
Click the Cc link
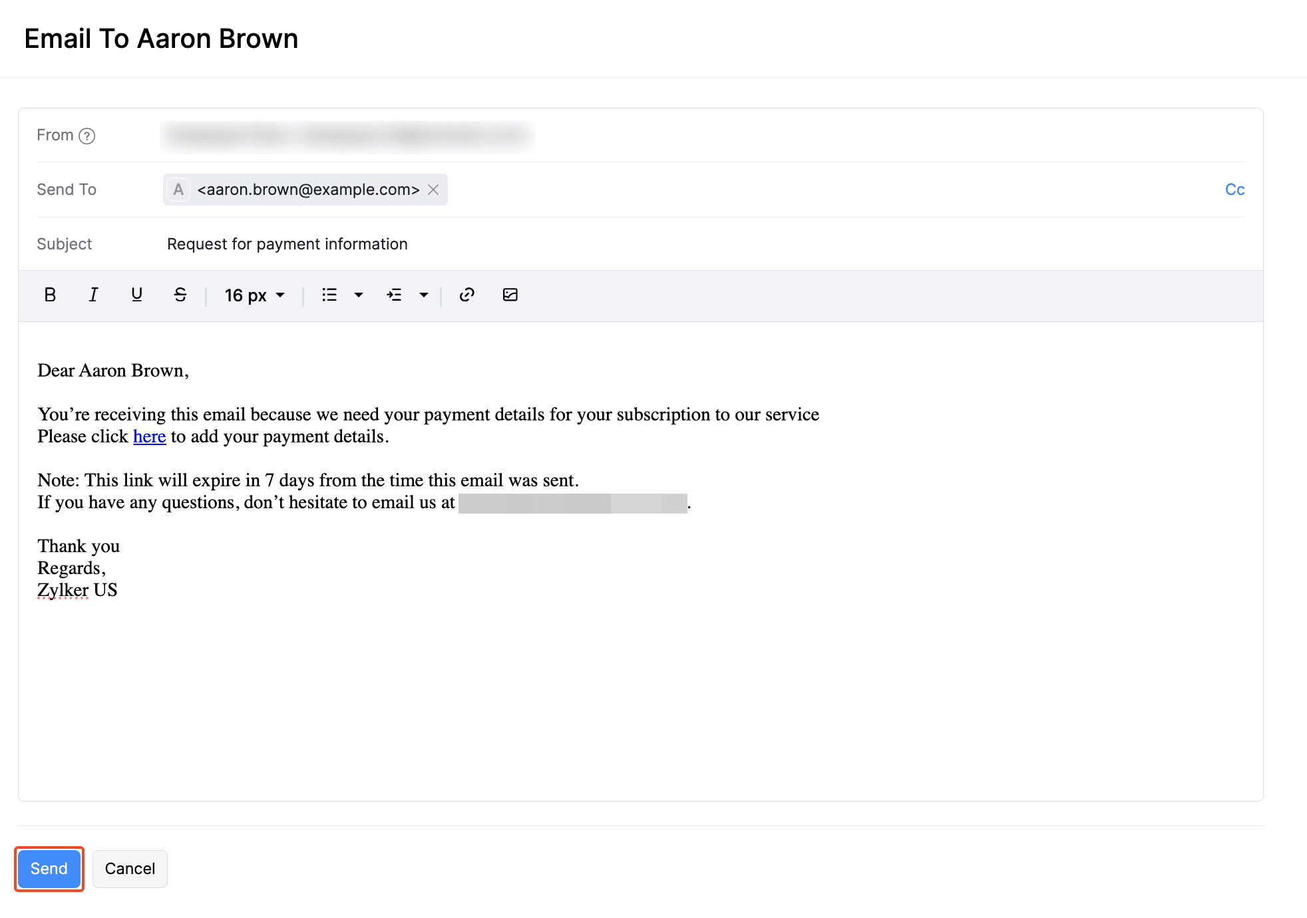[x=1234, y=190]
